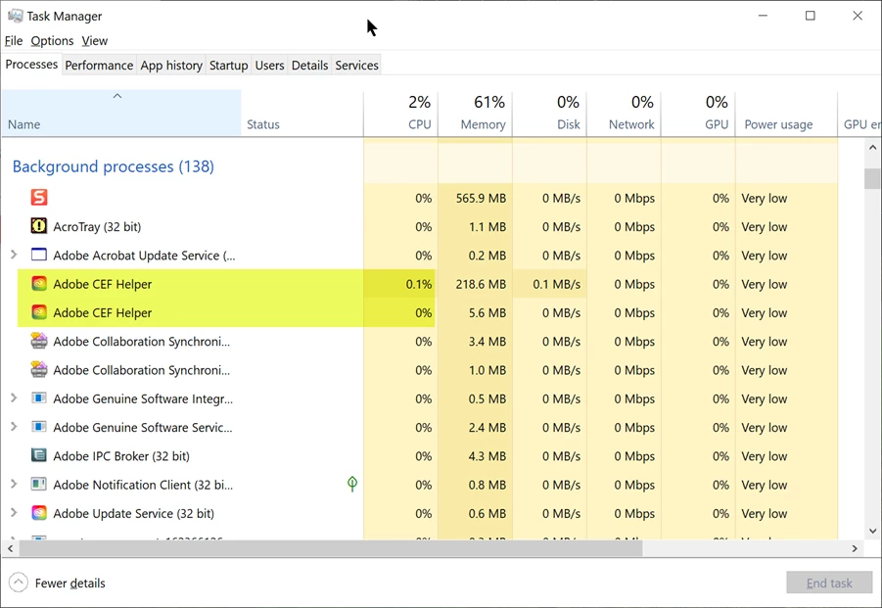Sort by the Network column header

point(624,113)
